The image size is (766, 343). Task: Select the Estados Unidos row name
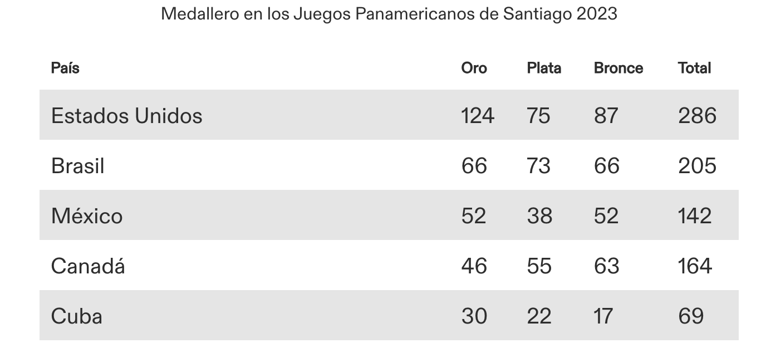coord(127,115)
